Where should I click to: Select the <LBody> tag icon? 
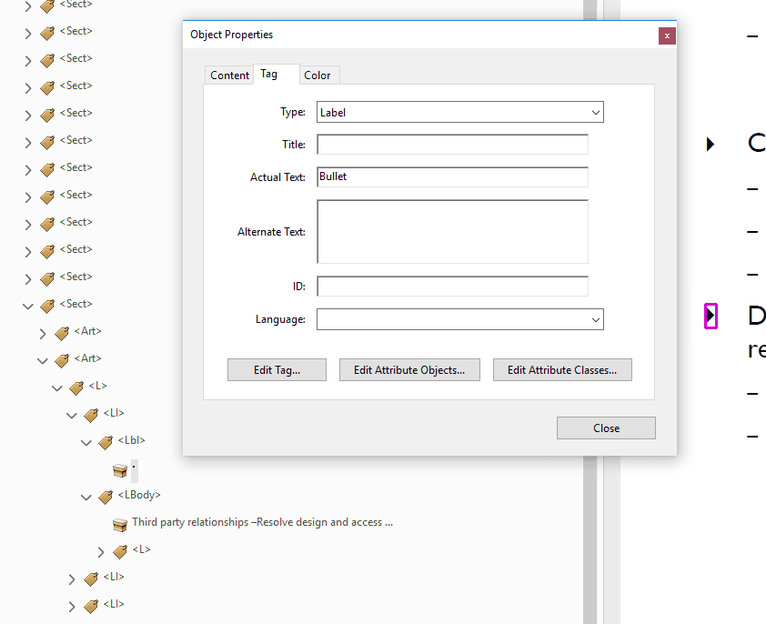106,495
